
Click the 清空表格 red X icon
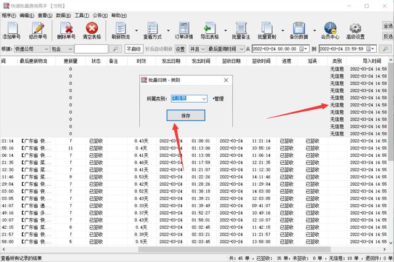click(92, 29)
